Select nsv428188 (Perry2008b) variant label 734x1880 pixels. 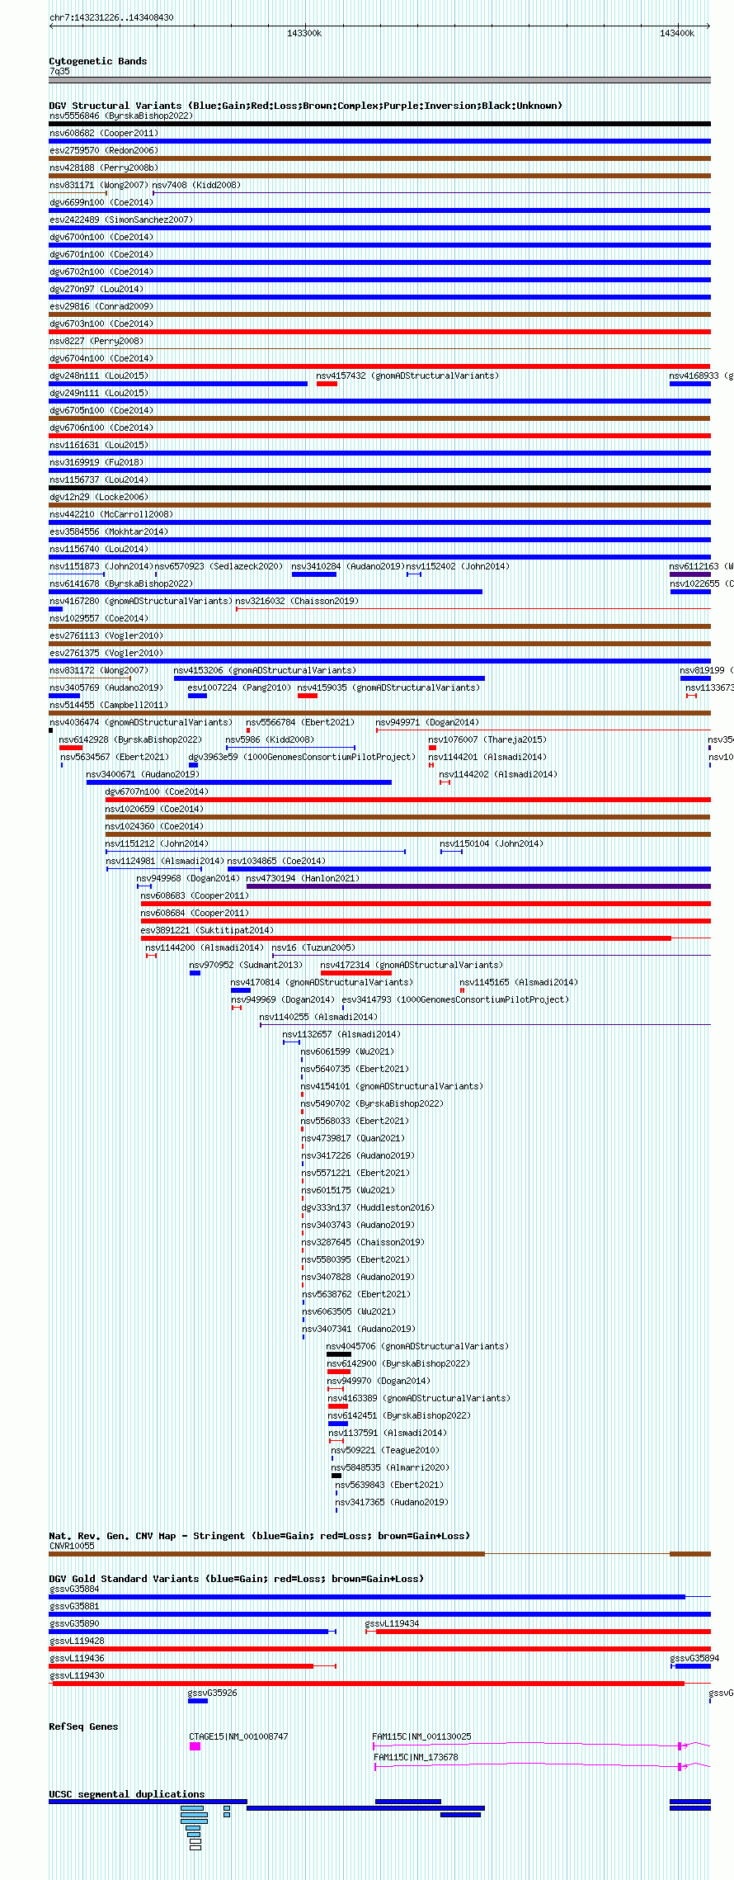click(x=104, y=168)
